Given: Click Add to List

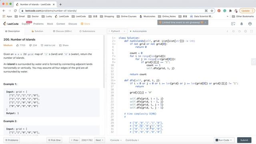Looking at the screenshot, I should (48, 45).
